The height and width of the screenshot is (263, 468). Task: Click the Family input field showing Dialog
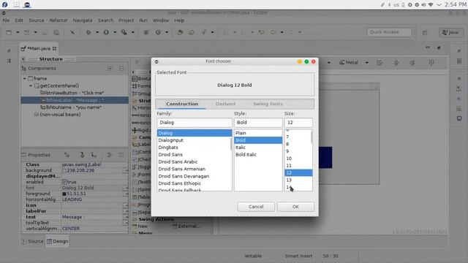click(x=195, y=123)
